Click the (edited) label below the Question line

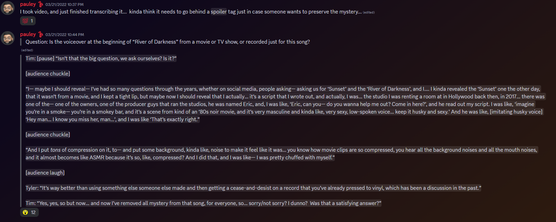tap(27, 50)
